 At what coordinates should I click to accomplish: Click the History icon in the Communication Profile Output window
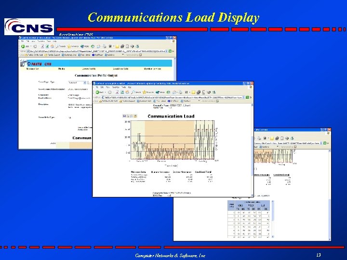pos(93,46)
